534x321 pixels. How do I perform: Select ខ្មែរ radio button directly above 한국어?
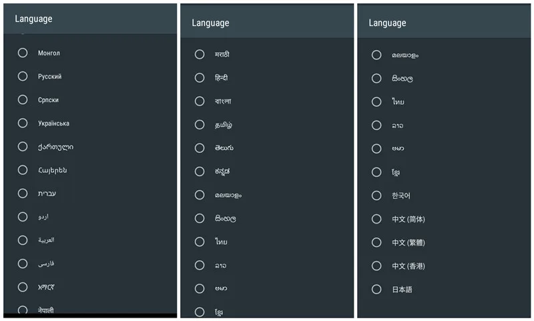[x=376, y=172]
